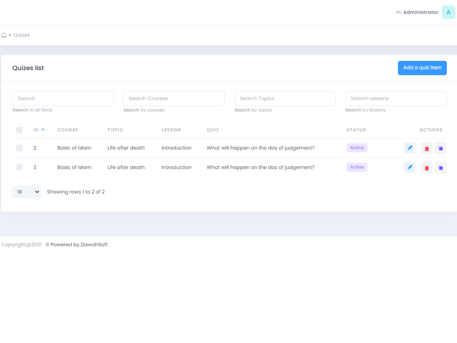
Task: Open the rows per page dropdown
Action: (x=26, y=192)
